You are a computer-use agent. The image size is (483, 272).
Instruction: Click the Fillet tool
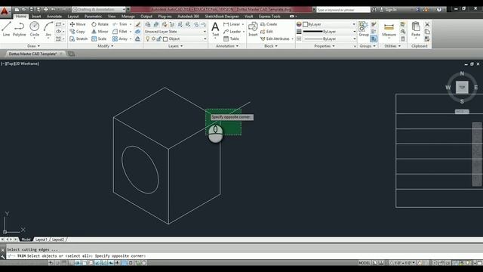coord(120,32)
